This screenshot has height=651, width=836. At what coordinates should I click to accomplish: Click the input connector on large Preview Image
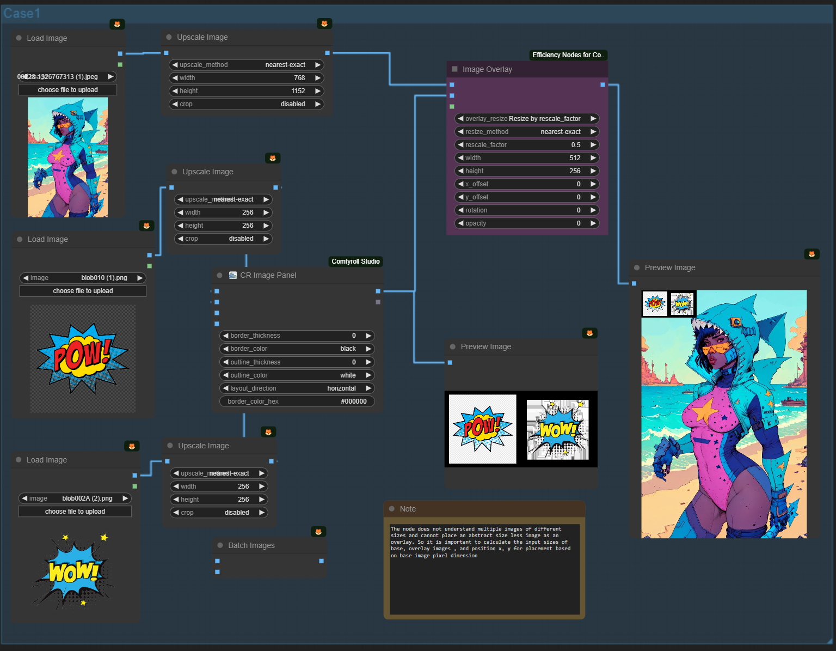pyautogui.click(x=634, y=283)
